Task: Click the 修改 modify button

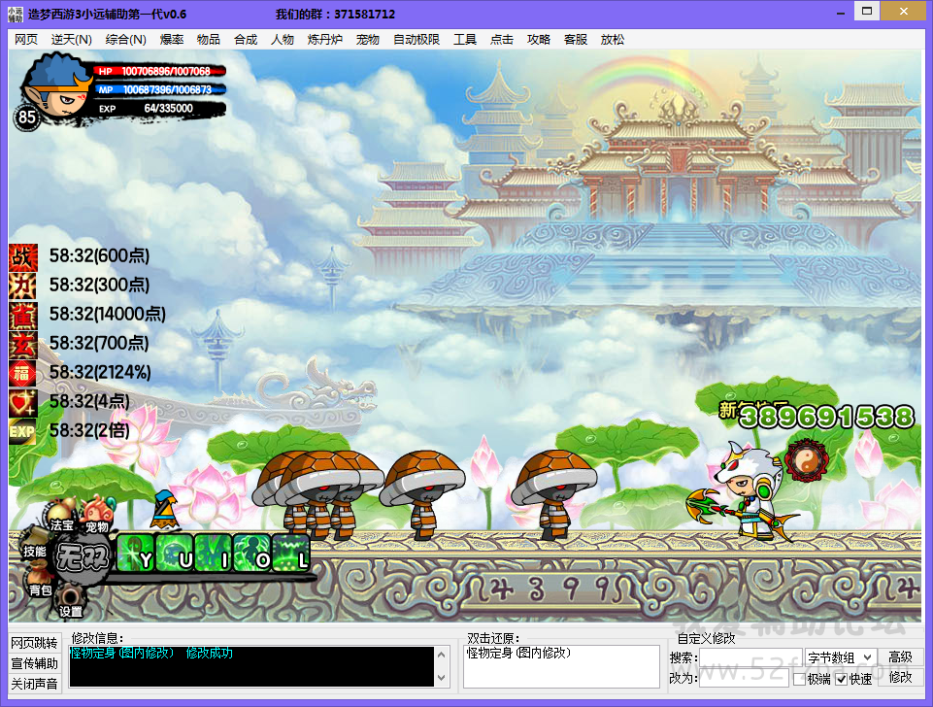Action: pos(900,677)
